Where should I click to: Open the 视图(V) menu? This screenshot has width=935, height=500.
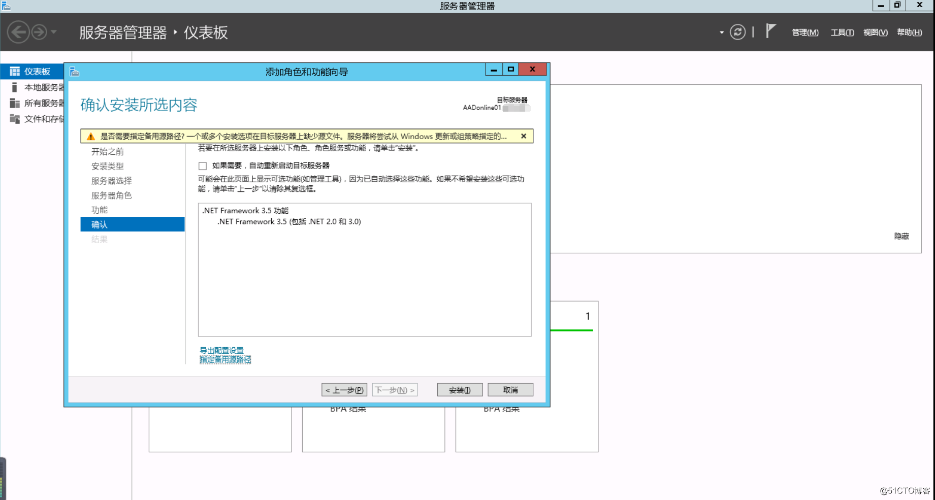coord(875,32)
